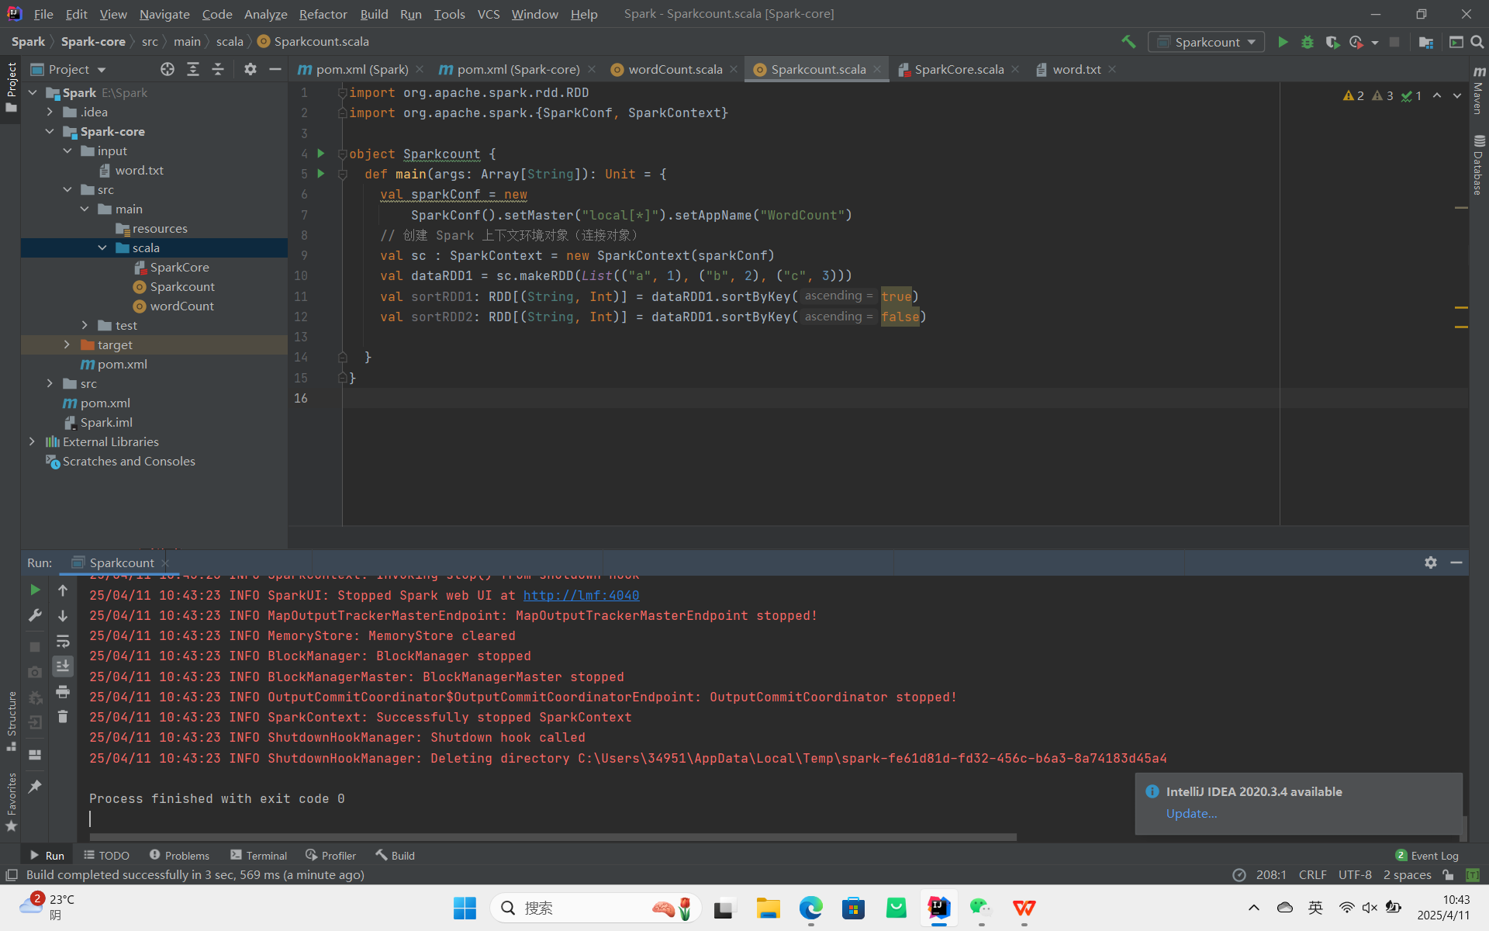
Task: Click the Run console horizontal scrollbar
Action: point(552,837)
